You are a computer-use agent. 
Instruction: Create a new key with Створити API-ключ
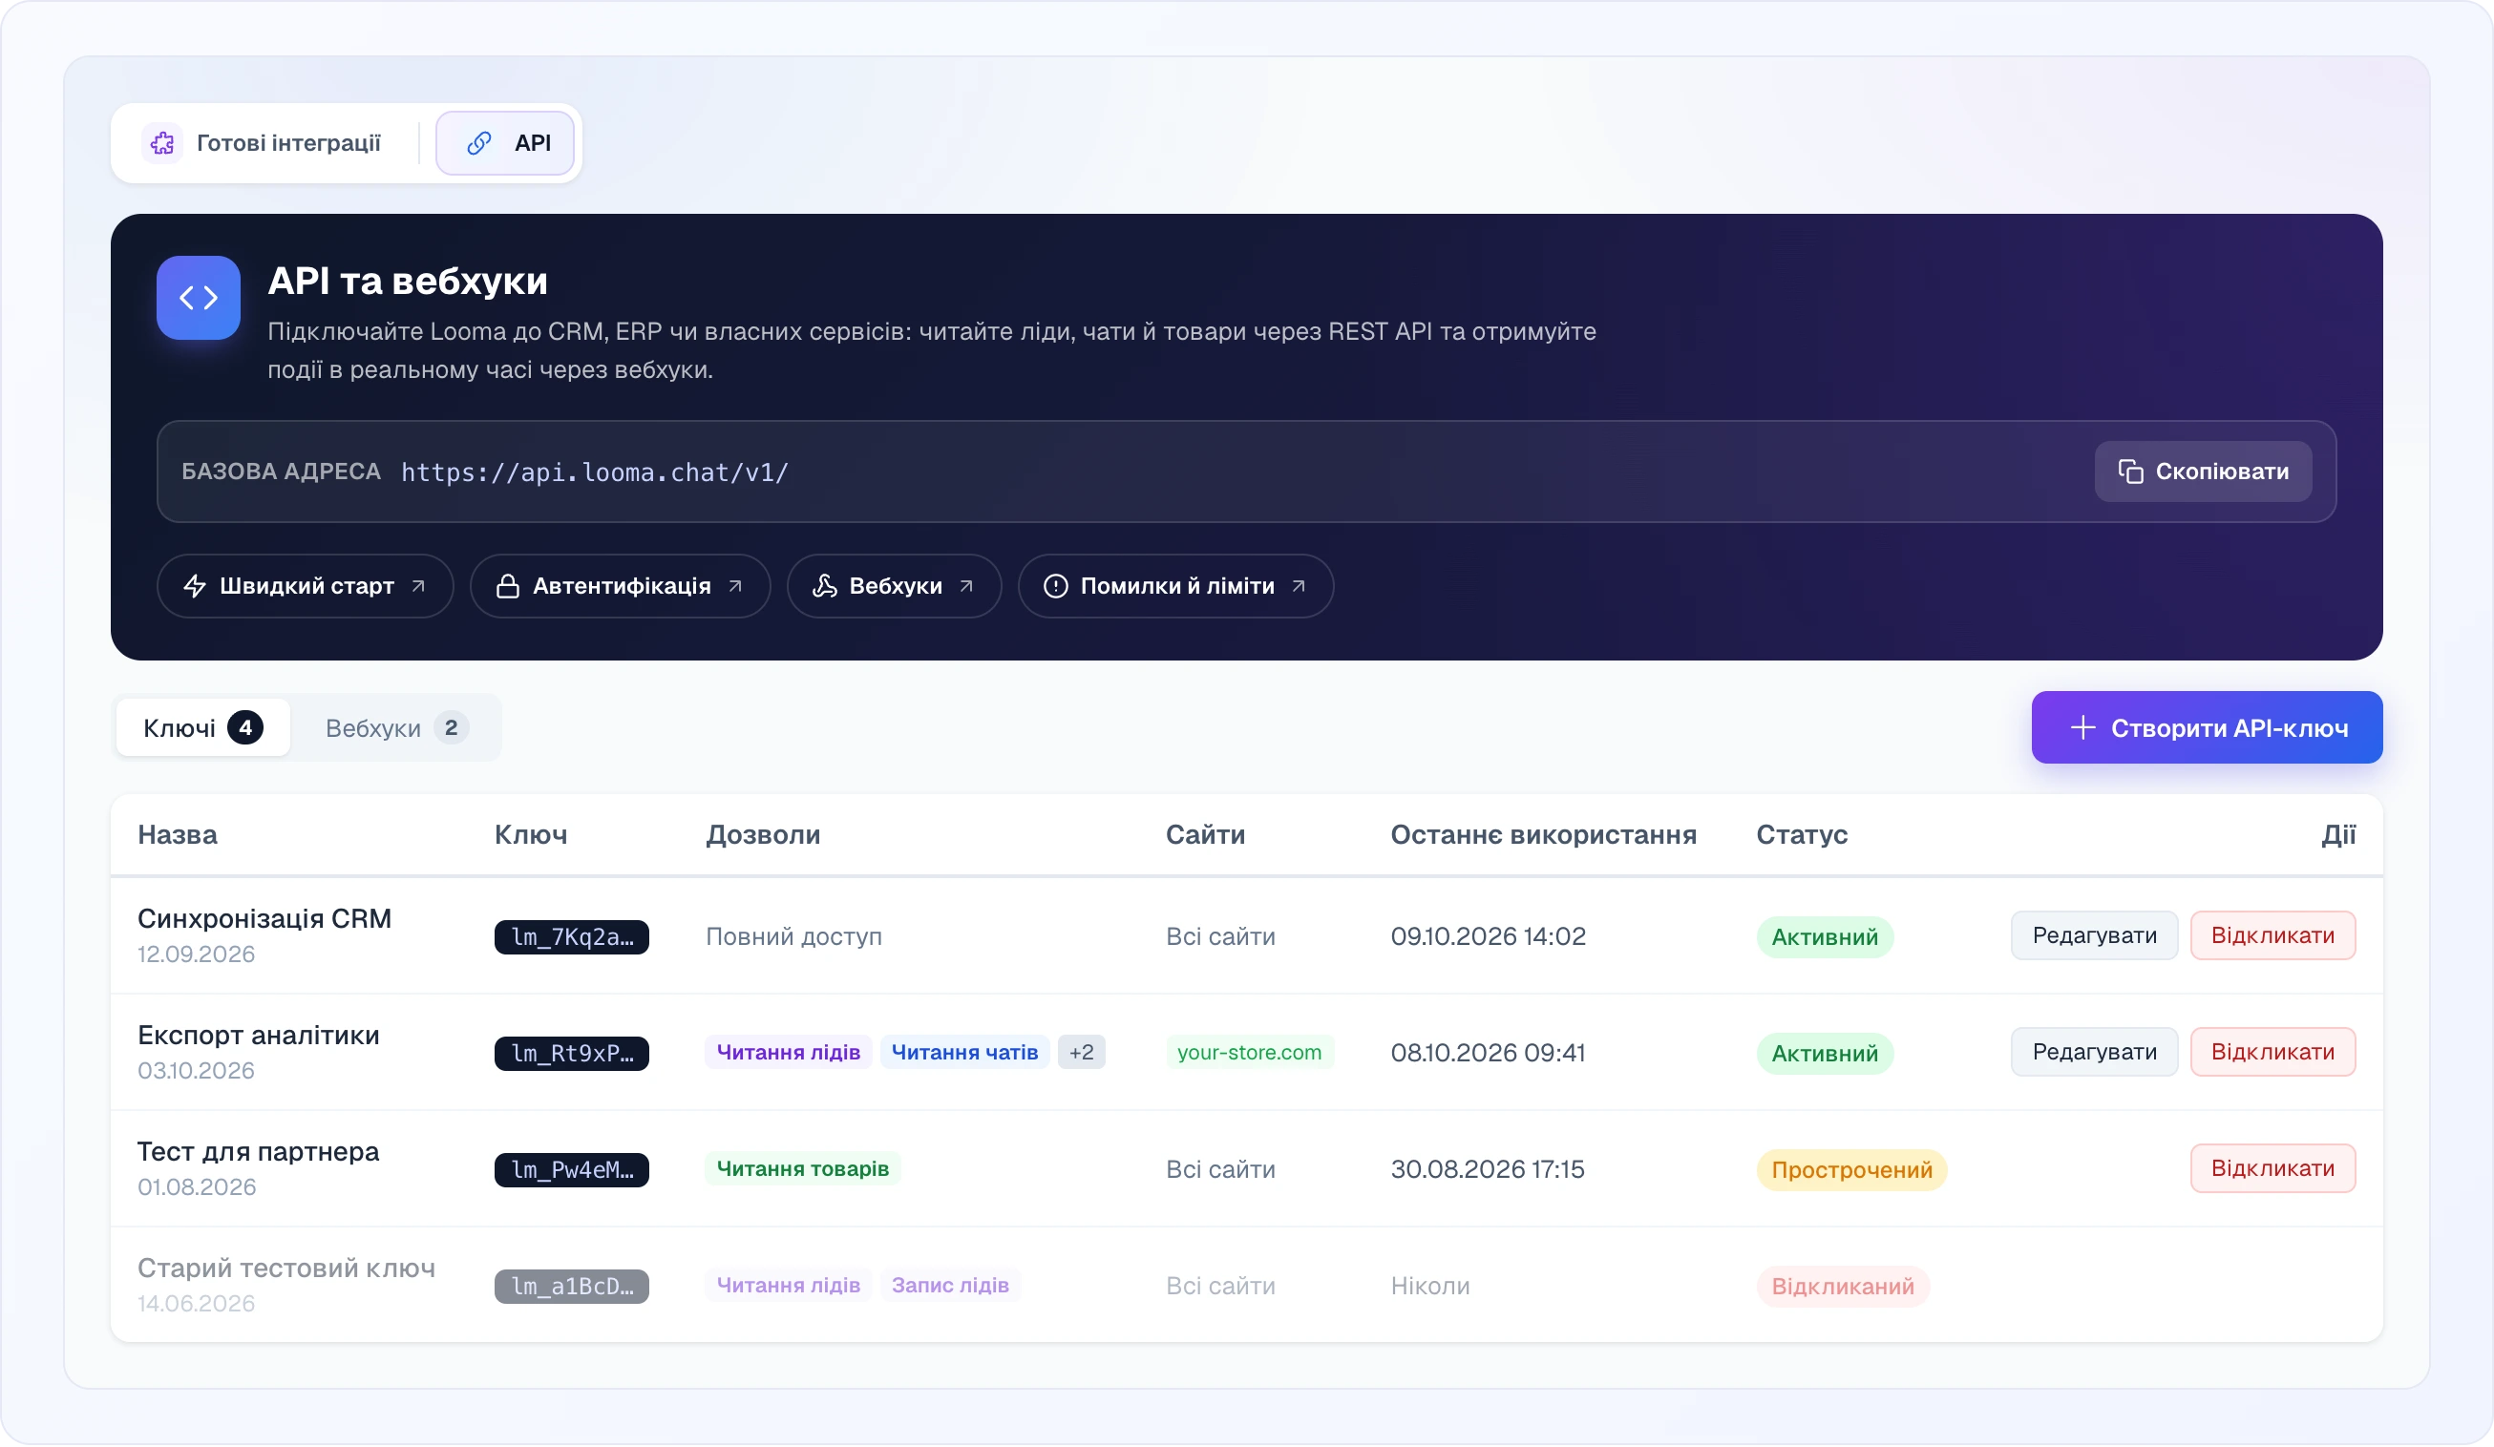click(2207, 728)
